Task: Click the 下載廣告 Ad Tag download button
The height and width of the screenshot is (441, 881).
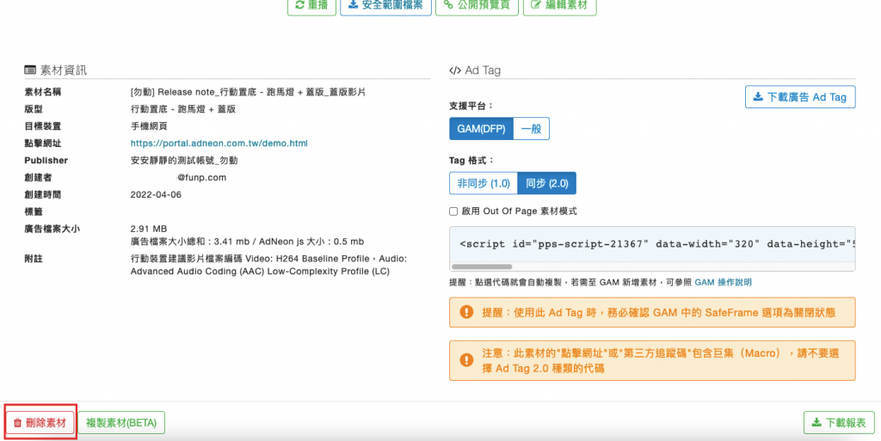Action: click(800, 97)
